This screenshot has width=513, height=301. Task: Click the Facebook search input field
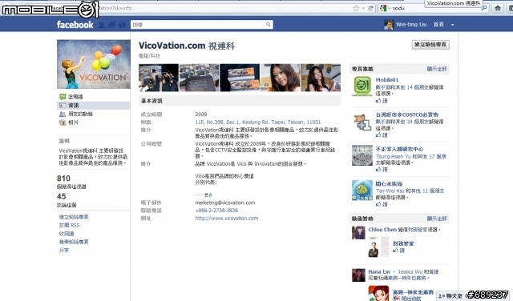coord(197,25)
